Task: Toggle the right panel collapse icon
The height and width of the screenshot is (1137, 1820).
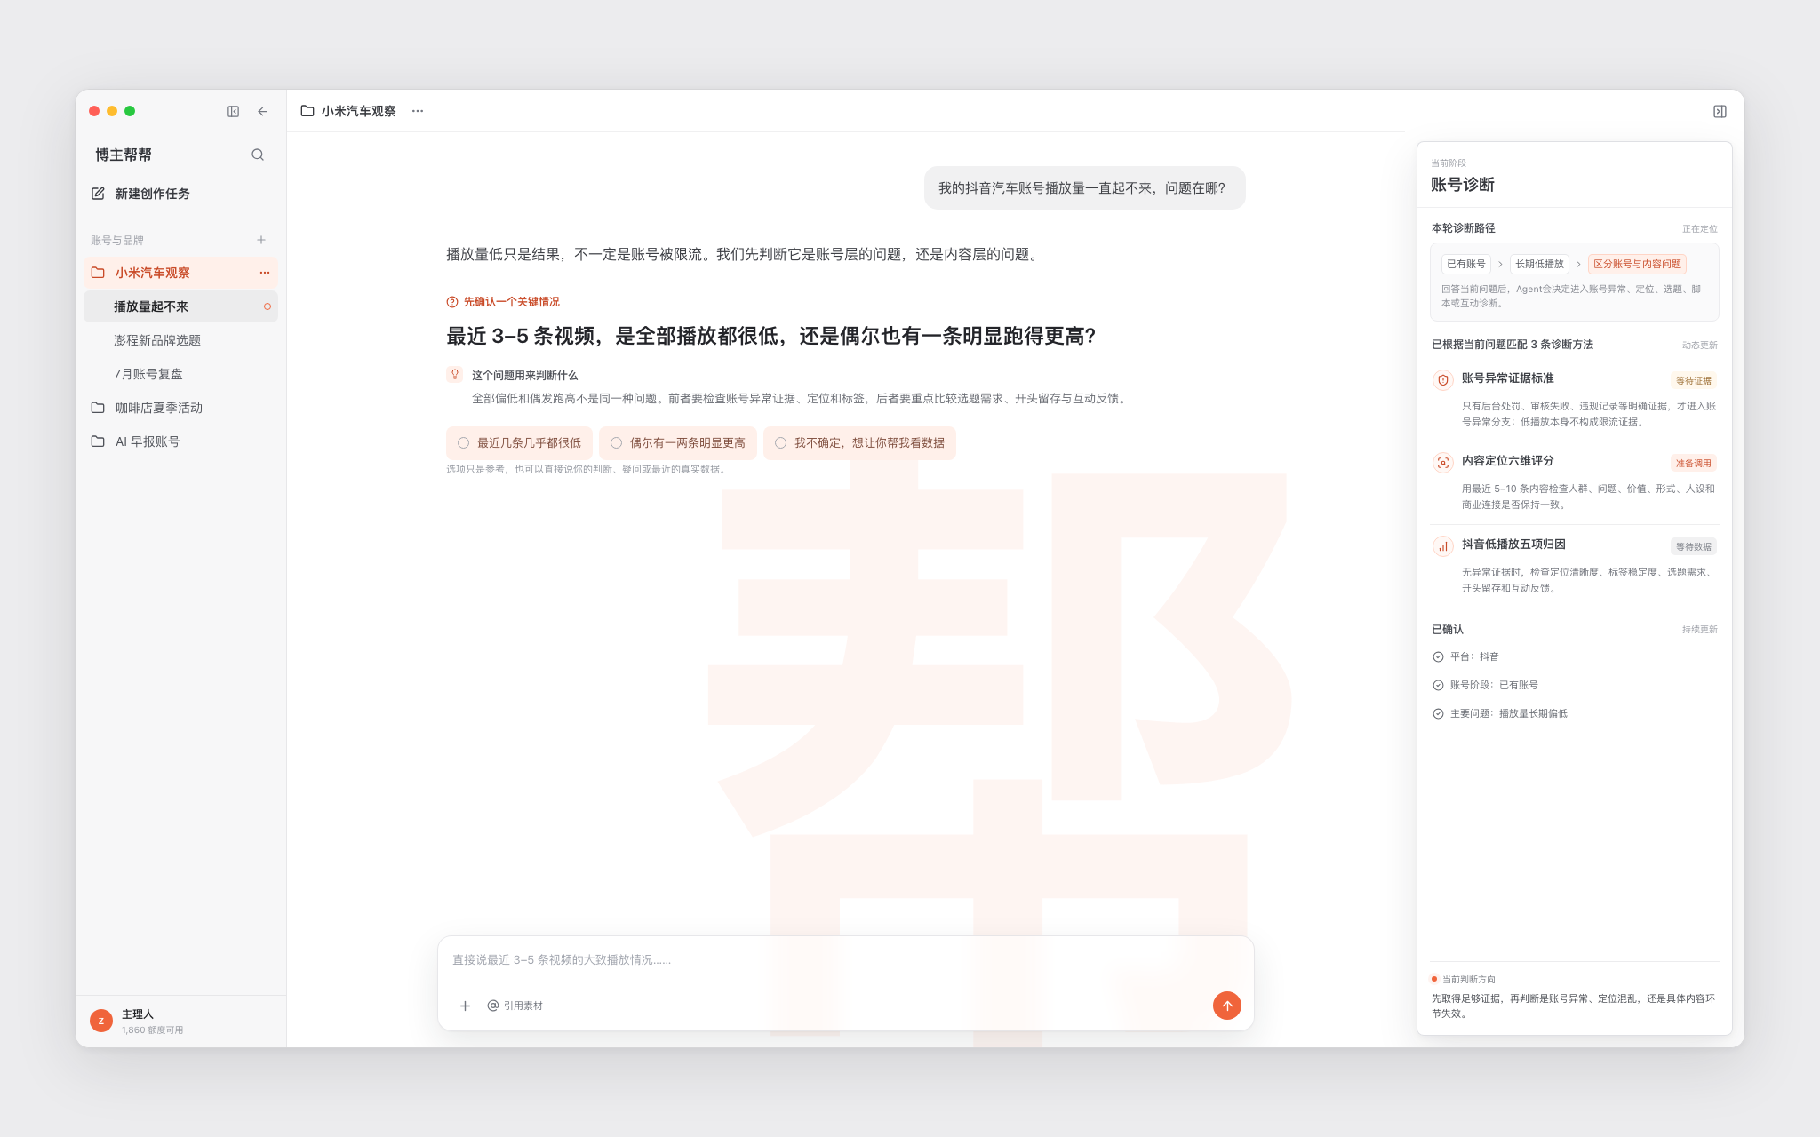Action: point(1720,111)
